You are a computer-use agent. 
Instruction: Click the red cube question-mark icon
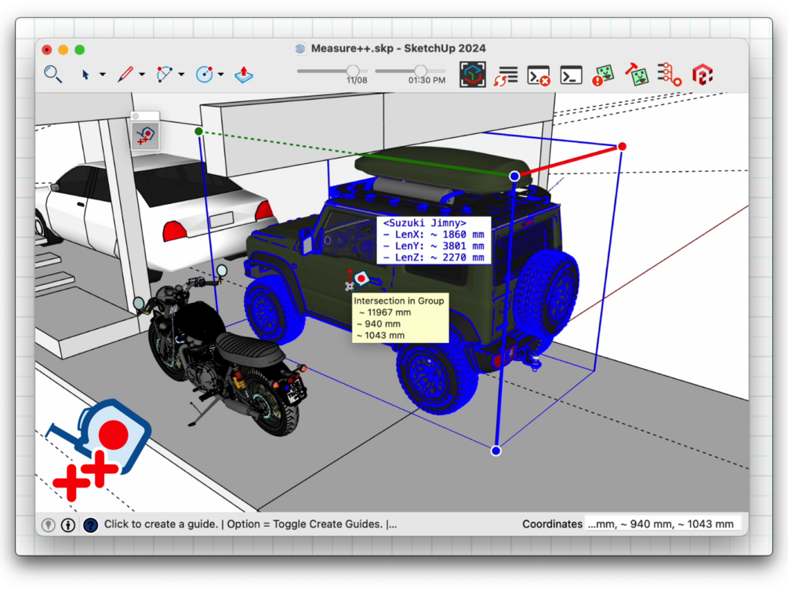point(703,75)
